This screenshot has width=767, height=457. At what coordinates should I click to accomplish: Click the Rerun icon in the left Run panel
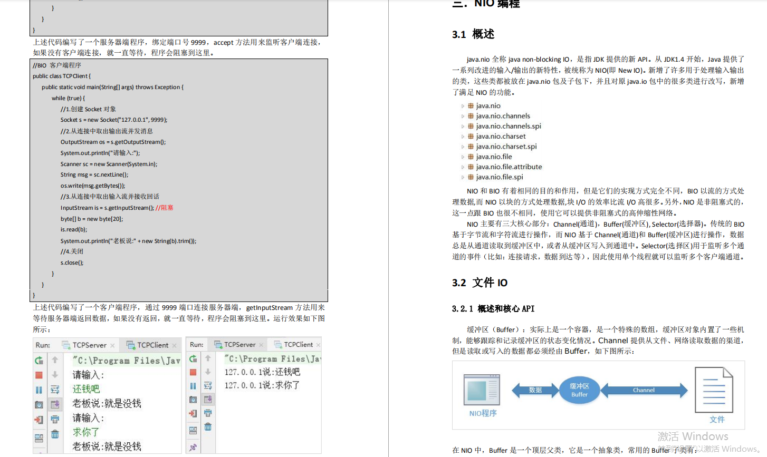pos(39,361)
